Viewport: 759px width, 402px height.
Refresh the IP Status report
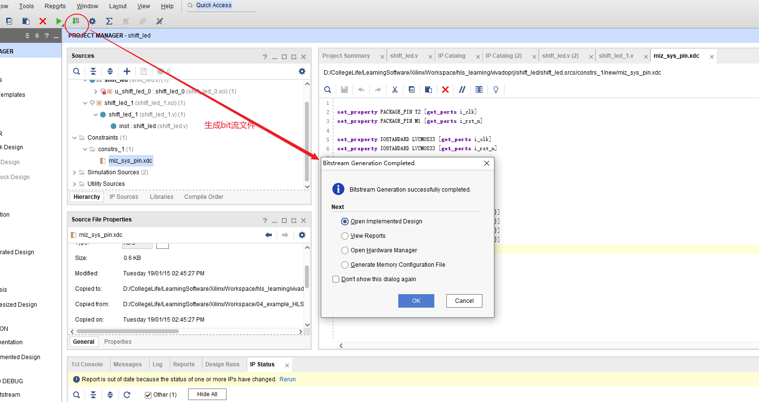(127, 395)
